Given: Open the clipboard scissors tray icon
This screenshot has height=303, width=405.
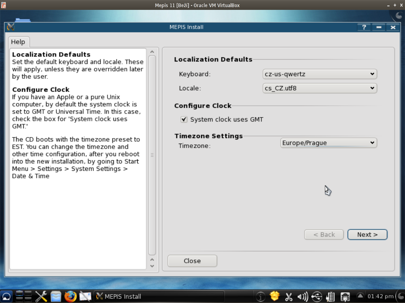Looking at the screenshot, I should tap(289, 297).
